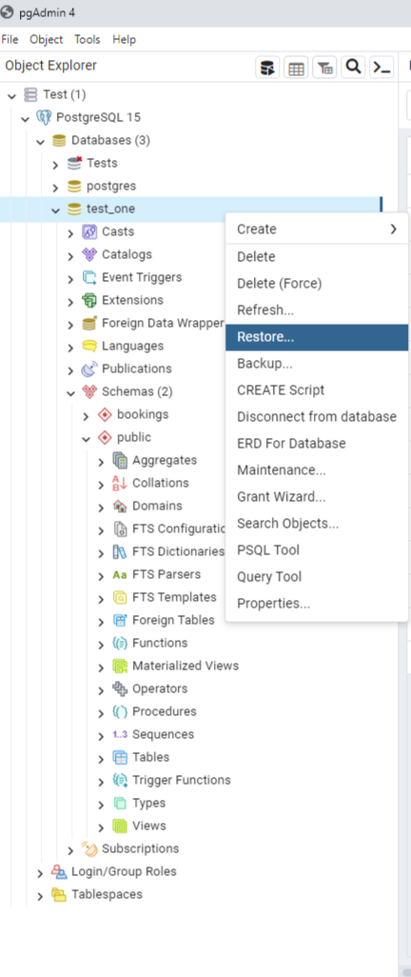
Task: Select the postgres database
Action: coord(111,186)
